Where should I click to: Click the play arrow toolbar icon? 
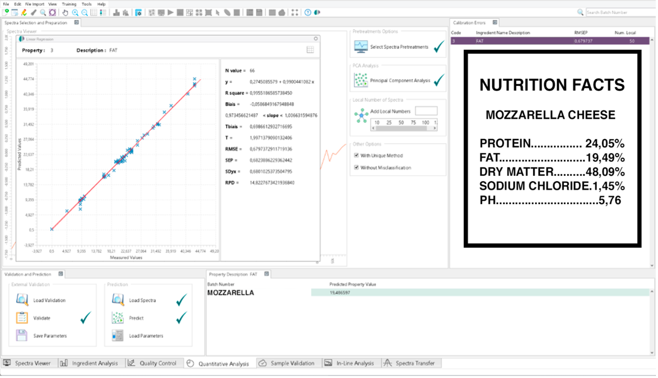tap(170, 12)
